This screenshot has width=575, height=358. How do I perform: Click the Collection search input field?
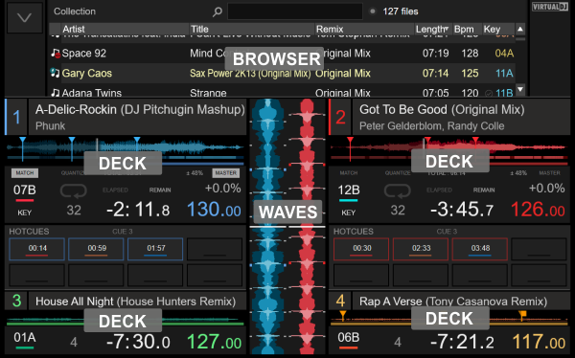point(295,11)
